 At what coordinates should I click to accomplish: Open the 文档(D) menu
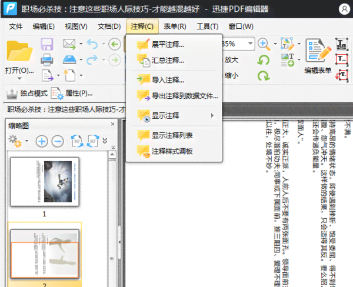pyautogui.click(x=109, y=26)
